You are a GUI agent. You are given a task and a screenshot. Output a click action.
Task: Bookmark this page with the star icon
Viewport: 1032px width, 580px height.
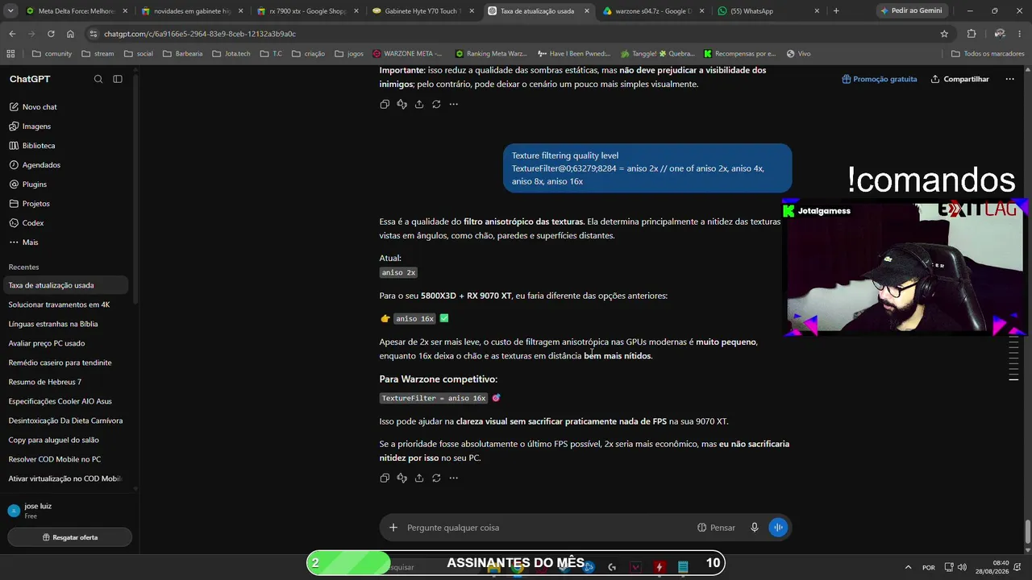click(944, 34)
